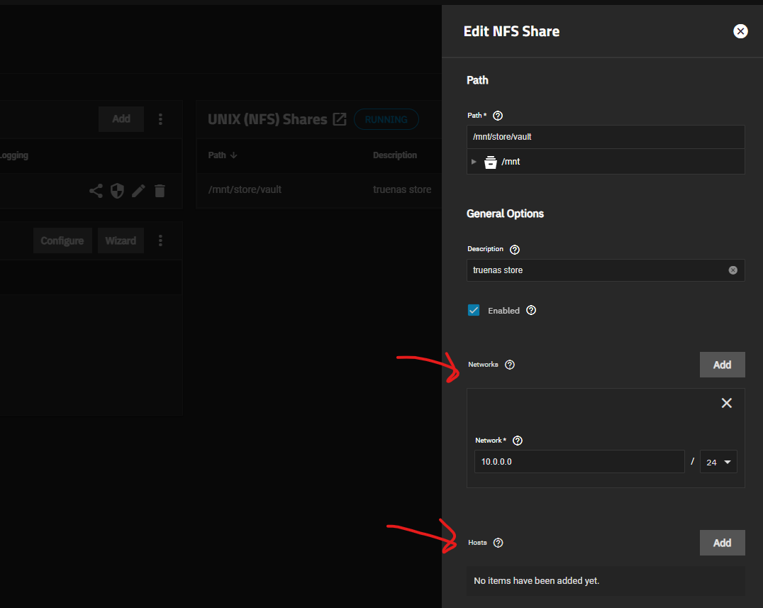
Task: Show help tooltip for Network field
Action: 517,441
